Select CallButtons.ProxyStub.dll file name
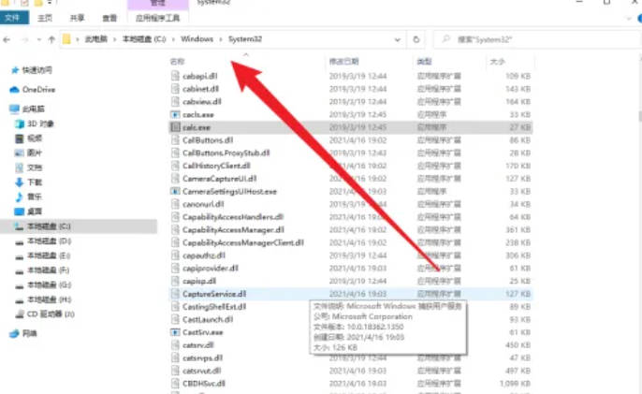This screenshot has width=642, height=394. [226, 153]
